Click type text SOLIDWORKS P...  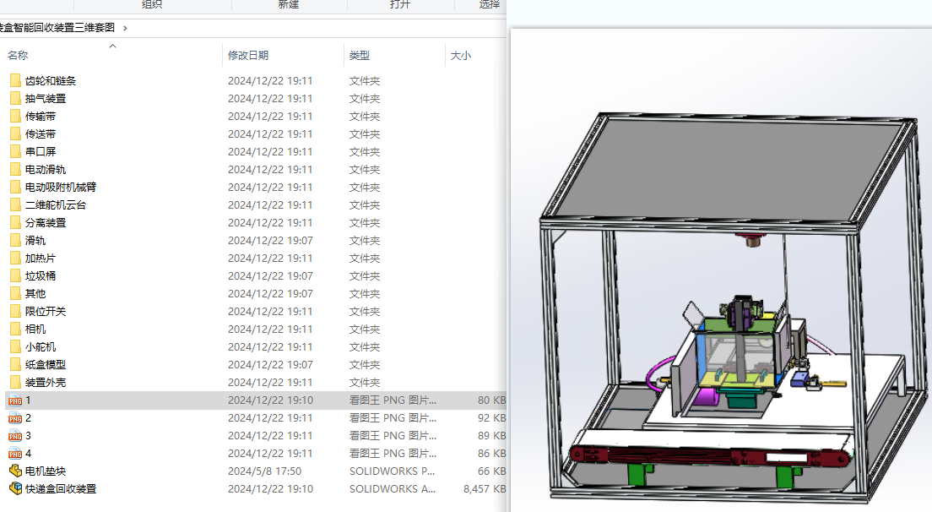tap(393, 471)
